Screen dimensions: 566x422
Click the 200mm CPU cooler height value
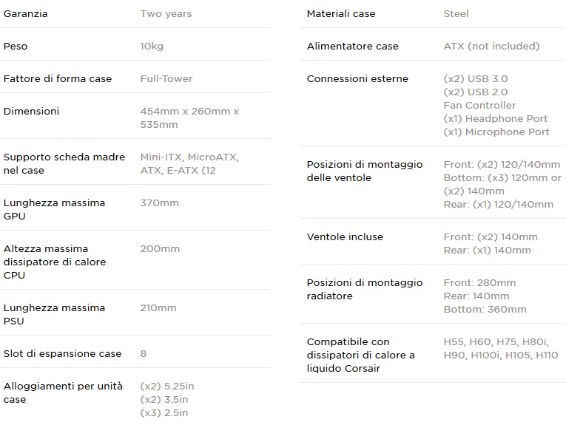160,248
